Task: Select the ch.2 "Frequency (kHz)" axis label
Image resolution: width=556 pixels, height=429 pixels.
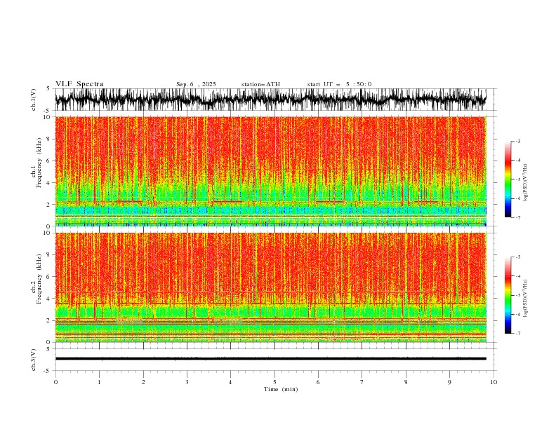Action: 39,278
